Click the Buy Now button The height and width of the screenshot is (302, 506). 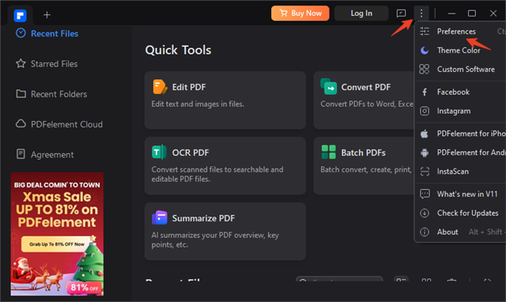pos(300,13)
